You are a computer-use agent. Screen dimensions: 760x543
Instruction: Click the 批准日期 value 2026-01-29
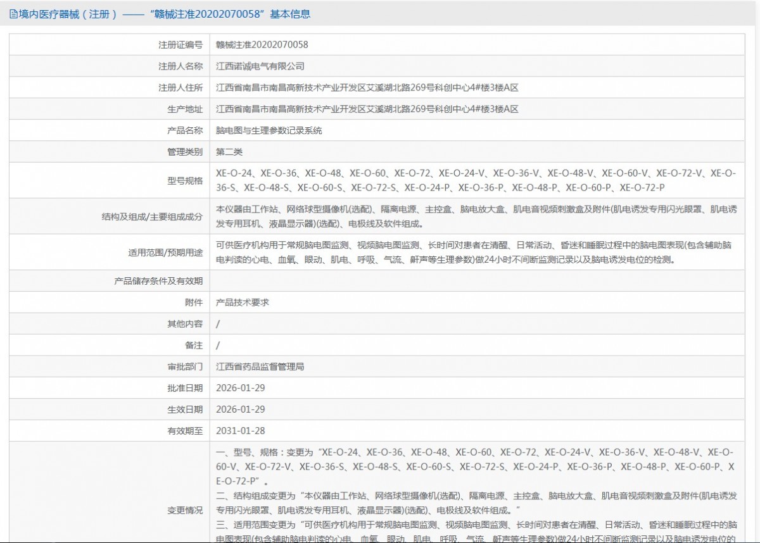241,388
